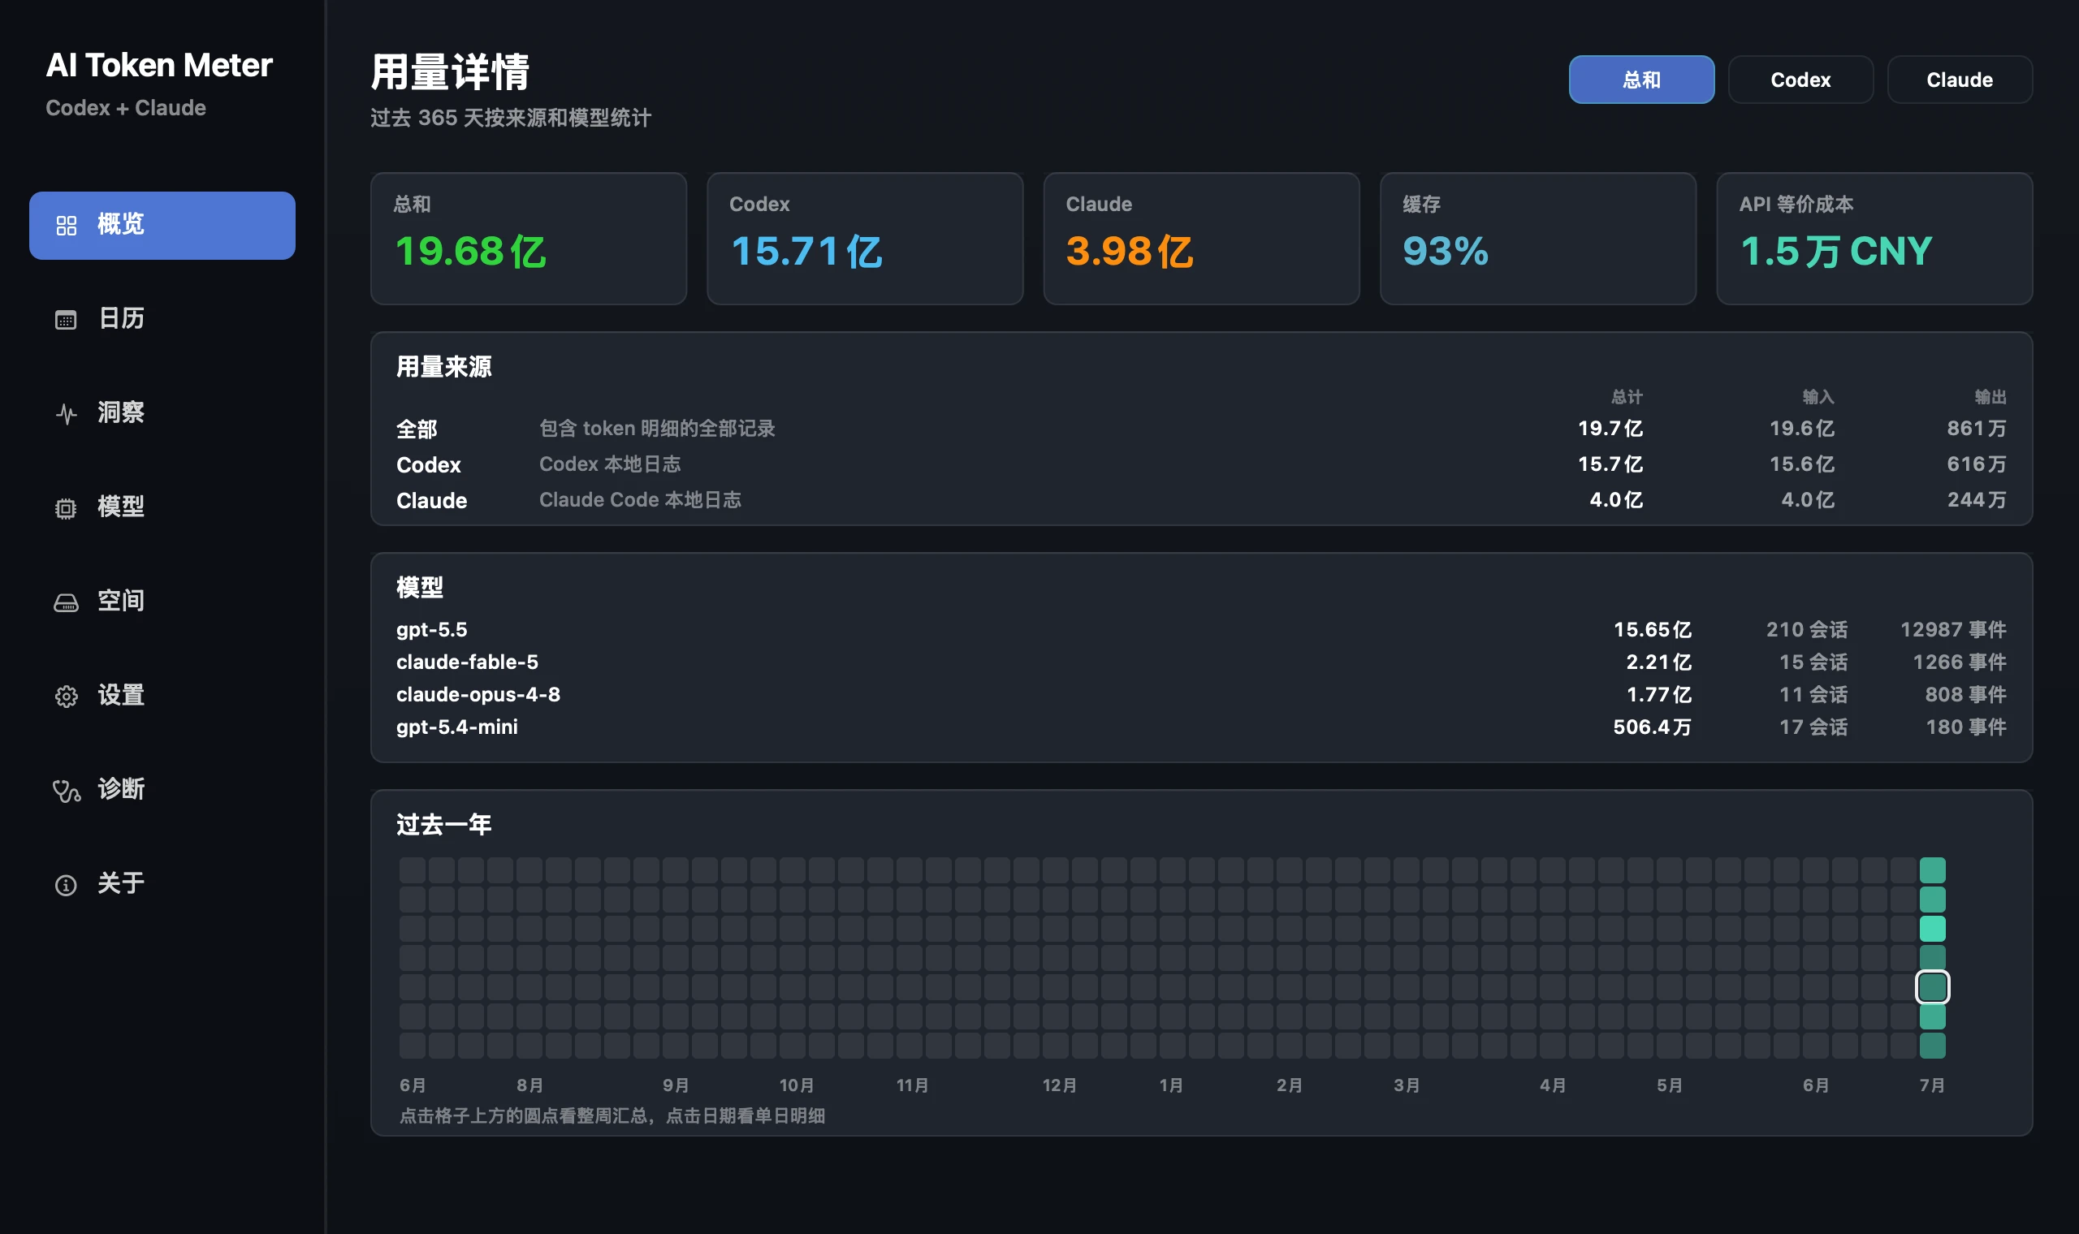
Task: Click the 12987 事件 count
Action: (x=1953, y=629)
